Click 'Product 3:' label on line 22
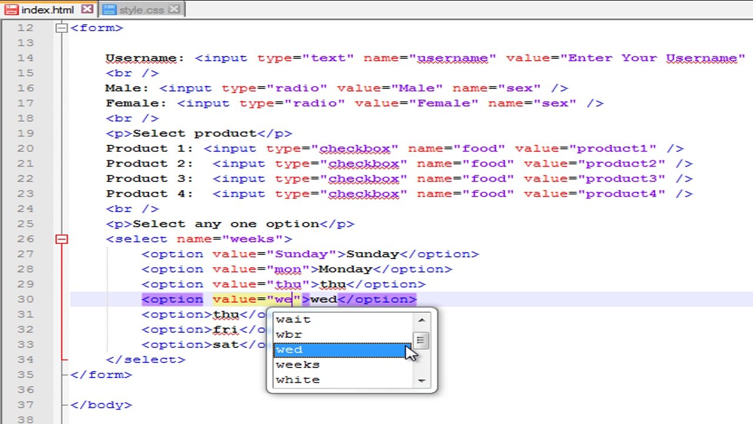Screen dimensions: 753x424 (149, 178)
